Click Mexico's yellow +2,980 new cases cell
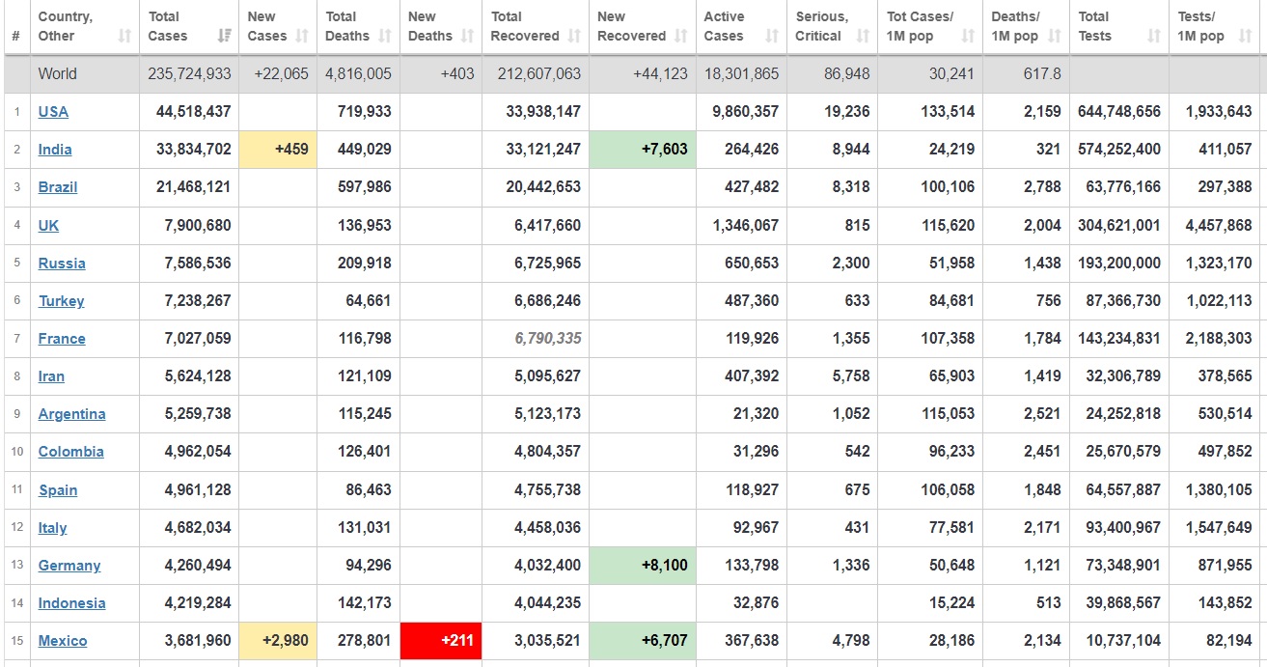The width and height of the screenshot is (1267, 667). [x=278, y=641]
